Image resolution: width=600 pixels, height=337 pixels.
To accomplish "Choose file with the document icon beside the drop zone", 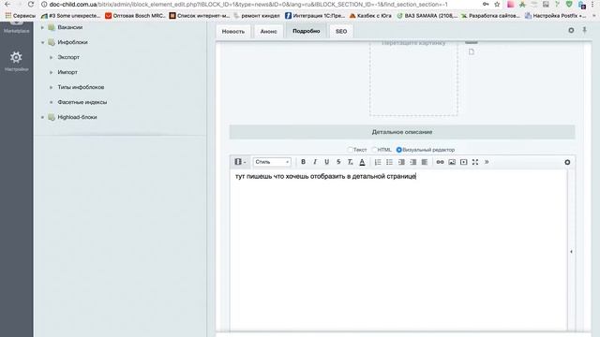I will point(472,52).
